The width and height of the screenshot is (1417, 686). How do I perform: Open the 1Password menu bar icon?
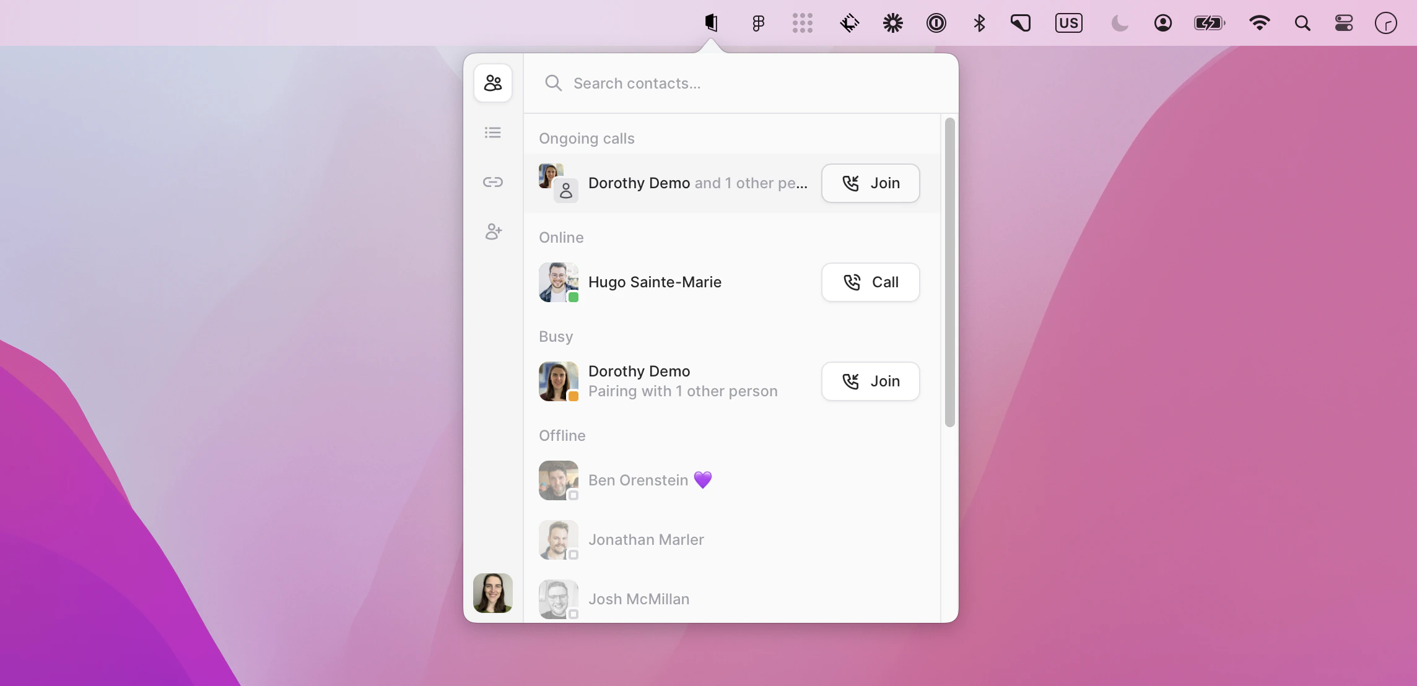(x=936, y=24)
